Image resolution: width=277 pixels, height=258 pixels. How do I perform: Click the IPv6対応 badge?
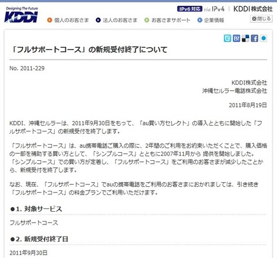(x=189, y=9)
